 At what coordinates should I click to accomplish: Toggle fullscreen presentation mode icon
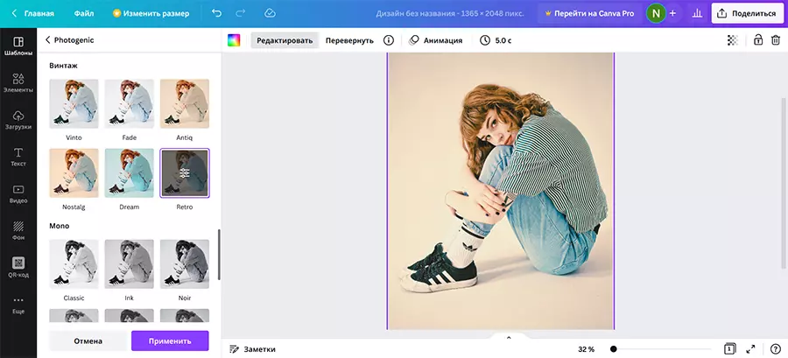[x=750, y=348]
